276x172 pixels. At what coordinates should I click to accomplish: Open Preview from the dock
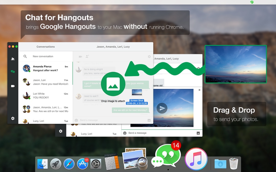(x=135, y=158)
